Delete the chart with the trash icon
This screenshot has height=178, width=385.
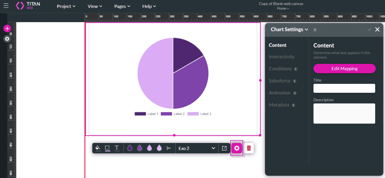249,148
